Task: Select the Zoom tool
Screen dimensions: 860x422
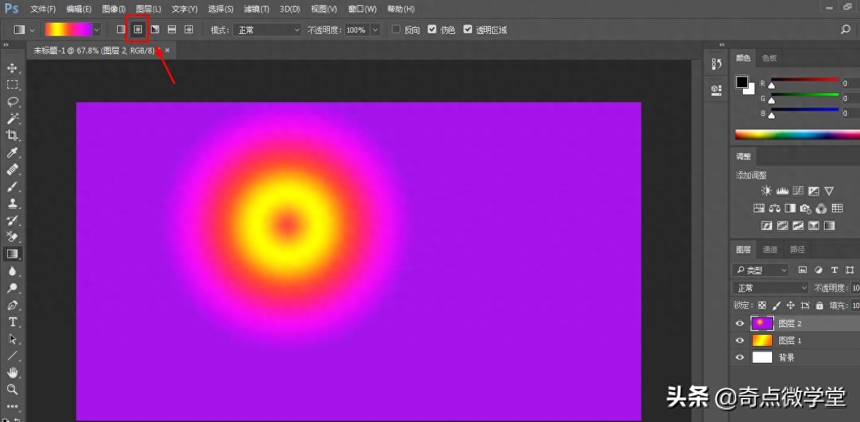Action: pyautogui.click(x=12, y=389)
